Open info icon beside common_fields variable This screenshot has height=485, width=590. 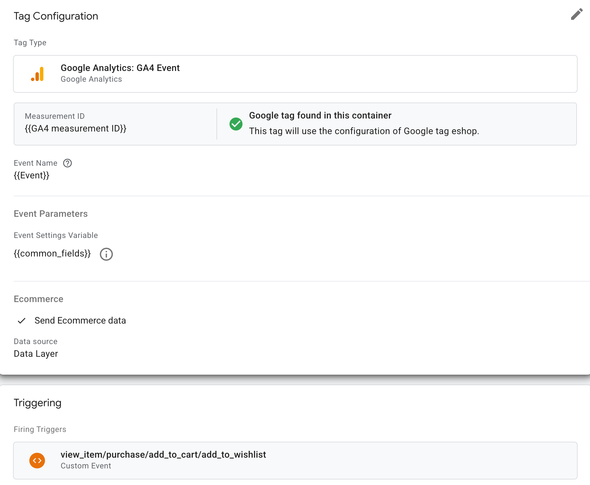(x=106, y=254)
